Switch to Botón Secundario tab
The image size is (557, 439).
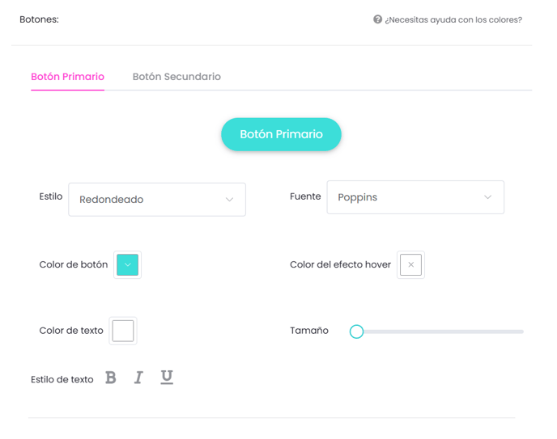tap(176, 77)
